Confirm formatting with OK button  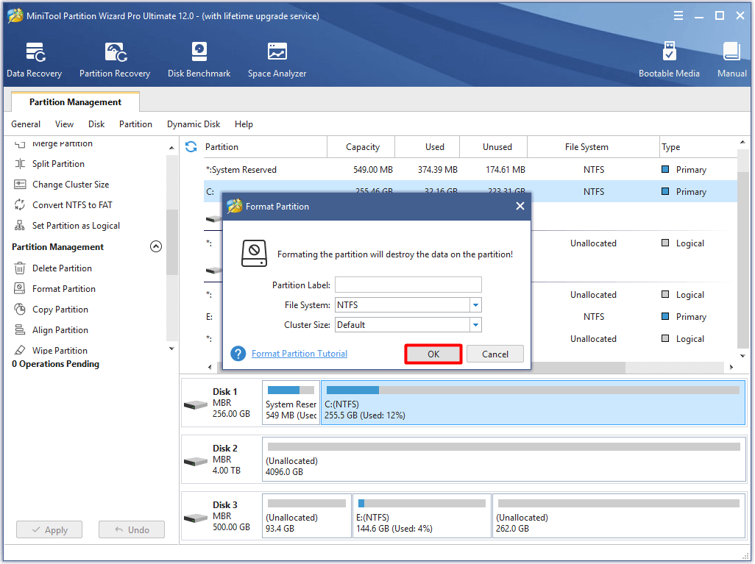tap(433, 354)
